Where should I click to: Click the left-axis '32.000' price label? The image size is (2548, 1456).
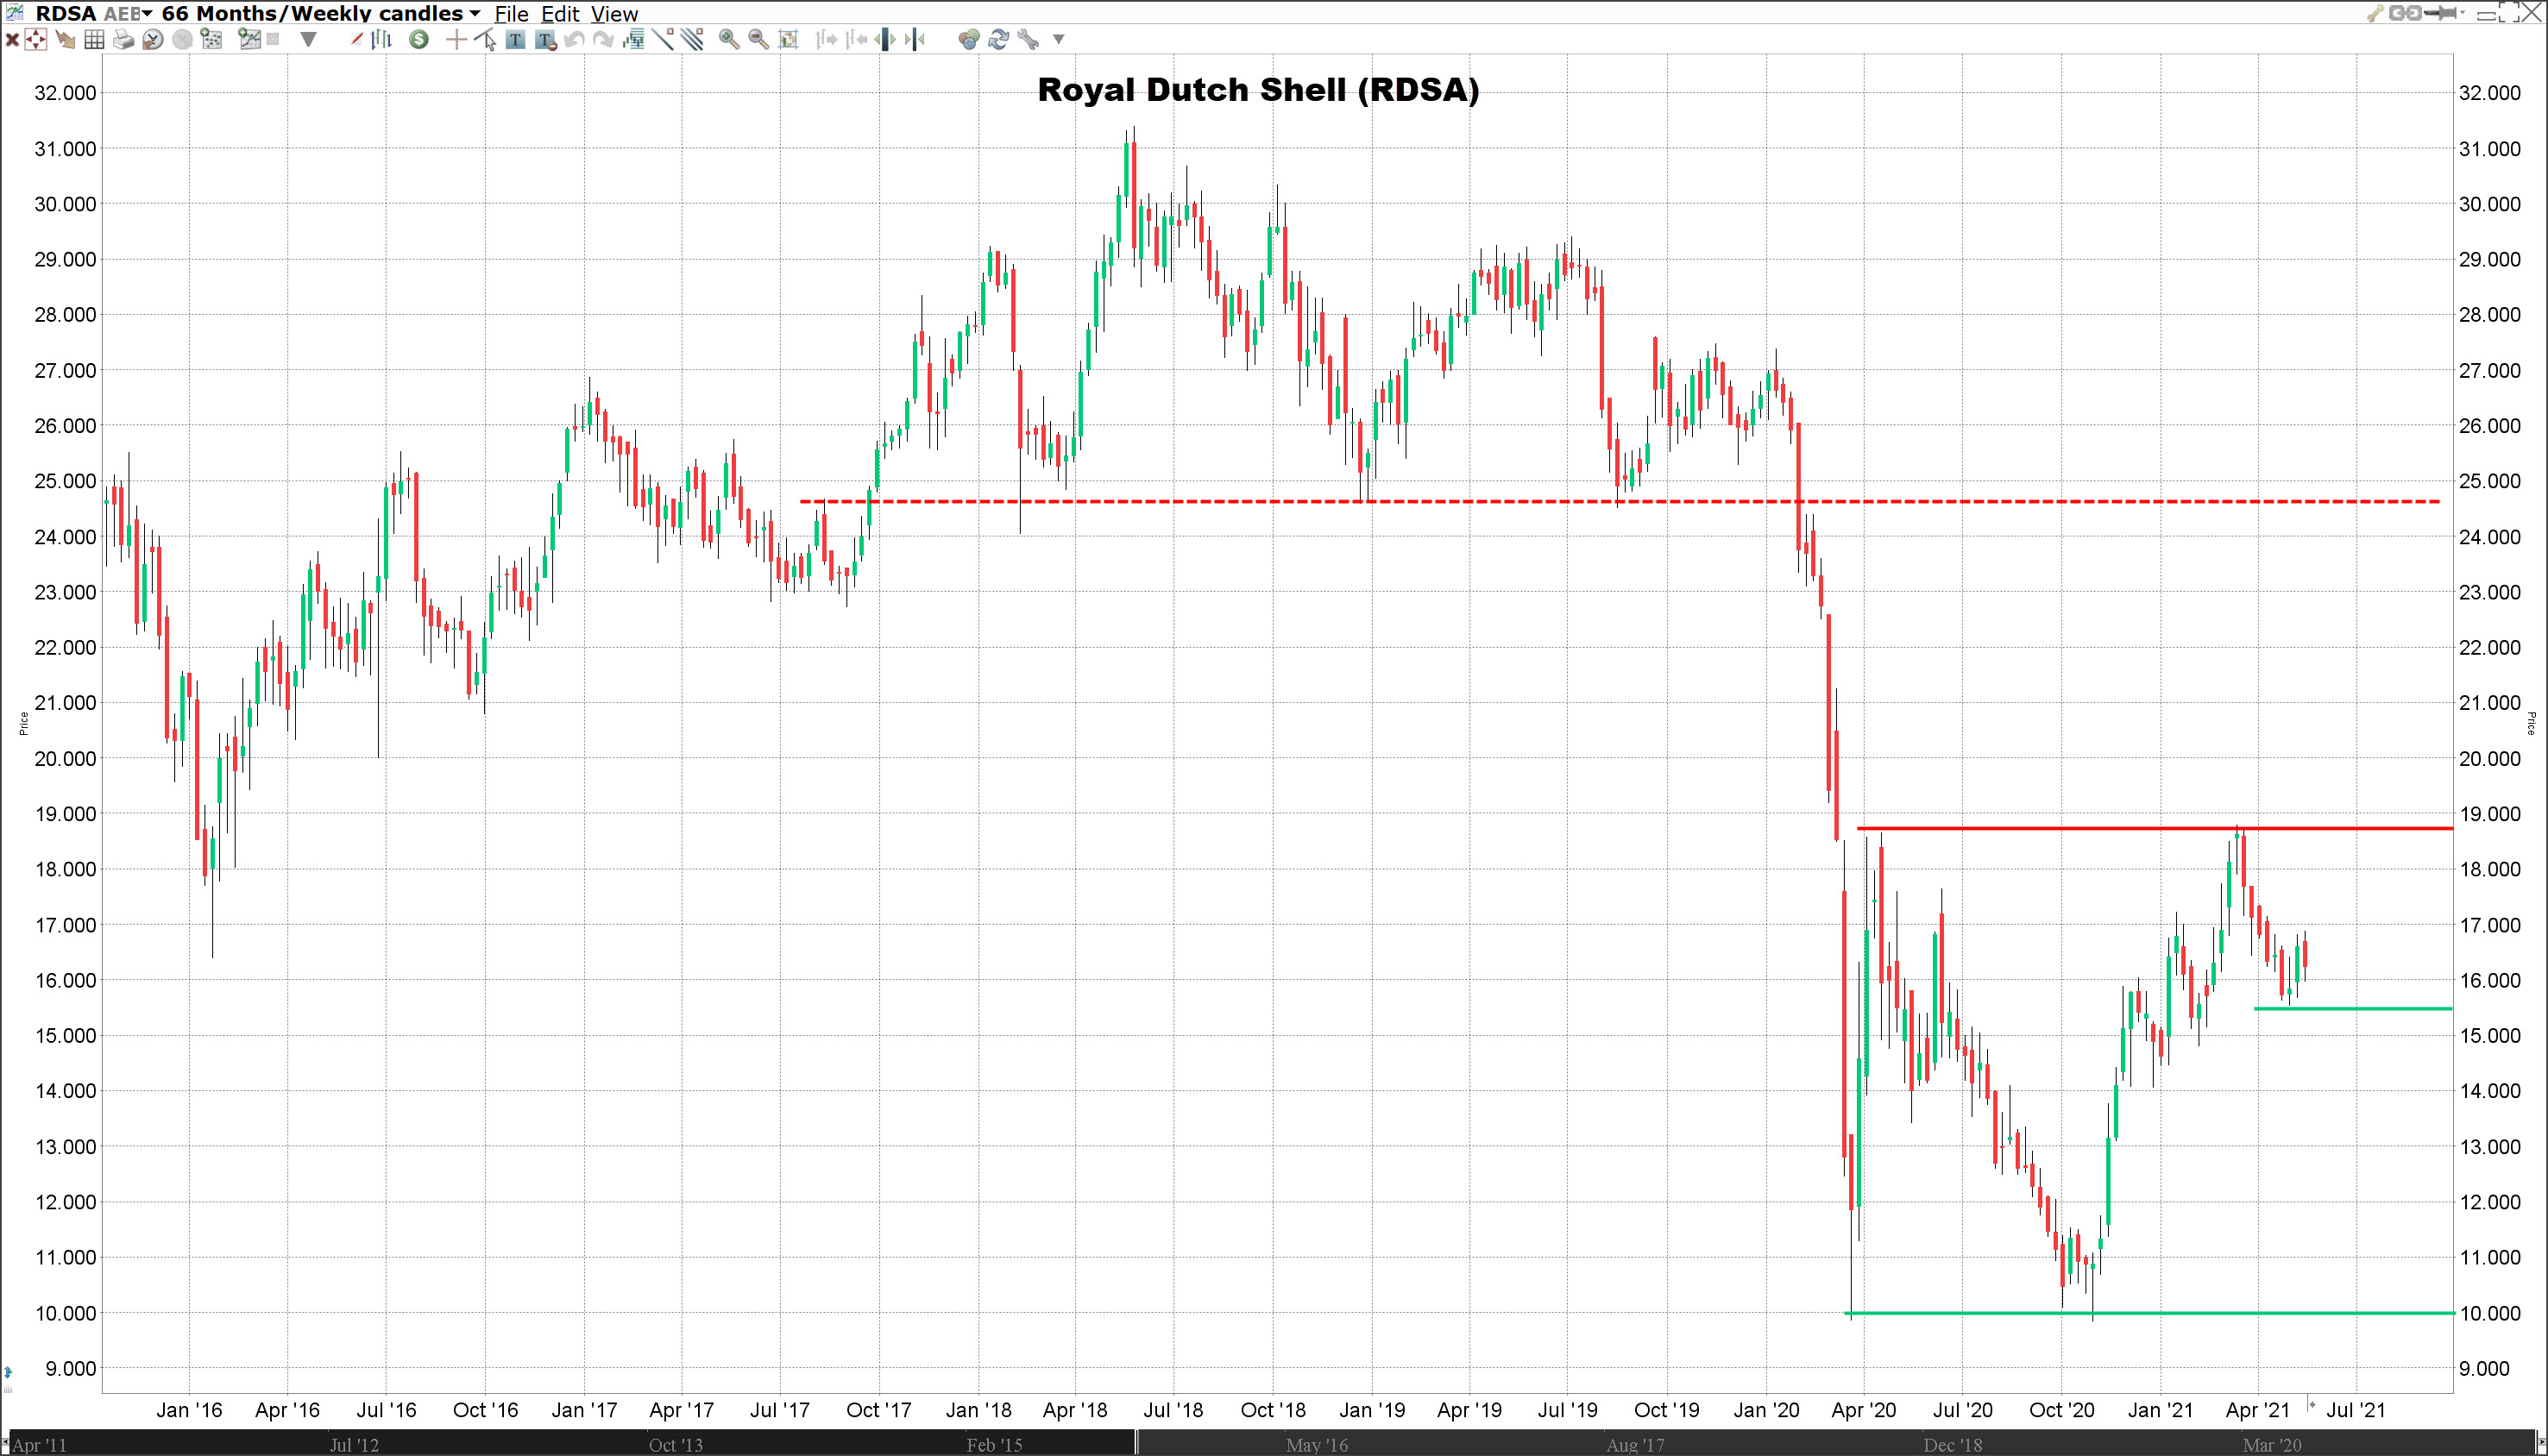[x=66, y=93]
